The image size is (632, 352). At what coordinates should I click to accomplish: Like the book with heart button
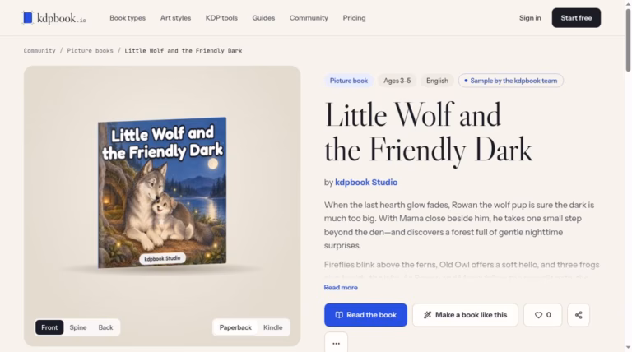[542, 315]
